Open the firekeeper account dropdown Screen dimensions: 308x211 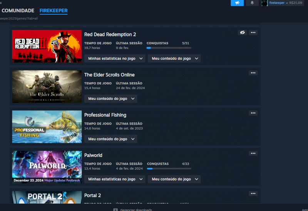pos(278,3)
